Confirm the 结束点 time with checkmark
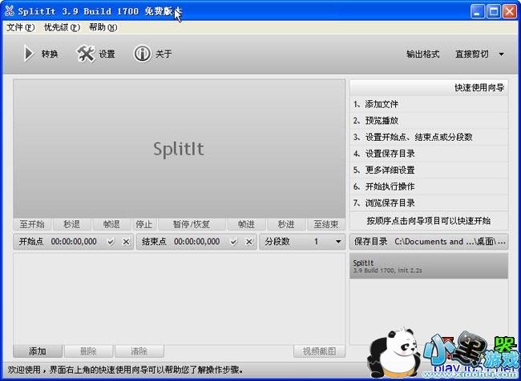The height and width of the screenshot is (381, 521). click(x=234, y=242)
